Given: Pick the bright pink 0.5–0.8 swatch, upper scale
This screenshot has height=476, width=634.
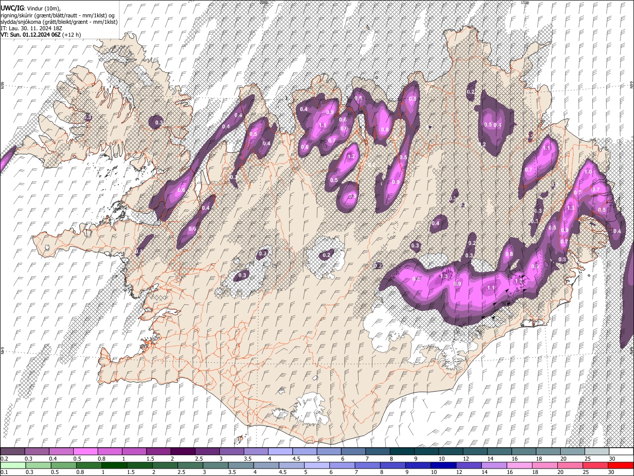Looking at the screenshot, I should pyautogui.click(x=86, y=451).
